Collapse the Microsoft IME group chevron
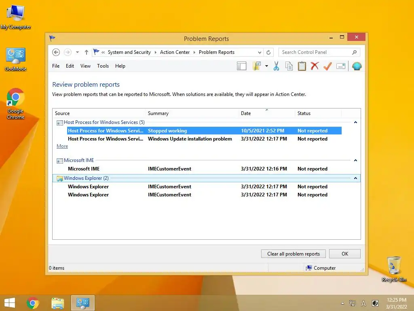Viewport: 414px width, 311px height. (x=355, y=160)
